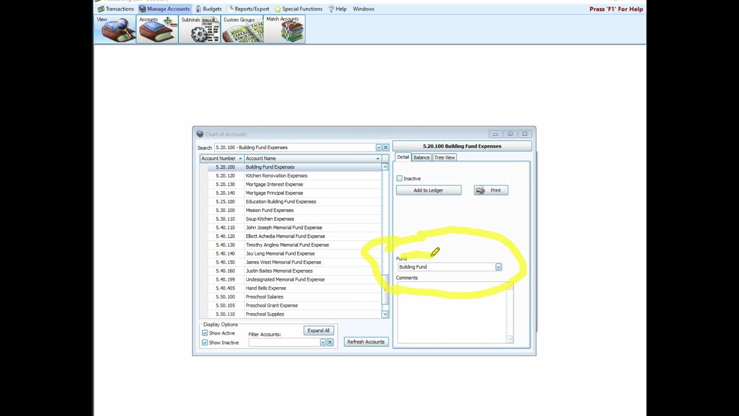Open the Custom Groups toolbar icon

241,29
